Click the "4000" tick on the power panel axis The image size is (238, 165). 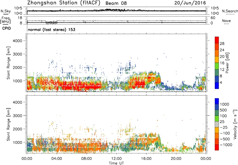point(18,41)
